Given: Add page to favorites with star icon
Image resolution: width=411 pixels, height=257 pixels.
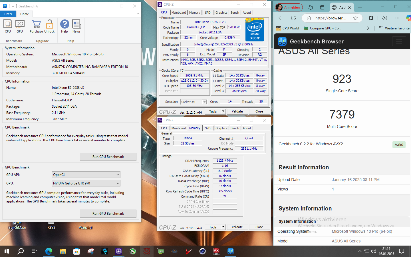Looking at the screenshot, I should [356, 18].
